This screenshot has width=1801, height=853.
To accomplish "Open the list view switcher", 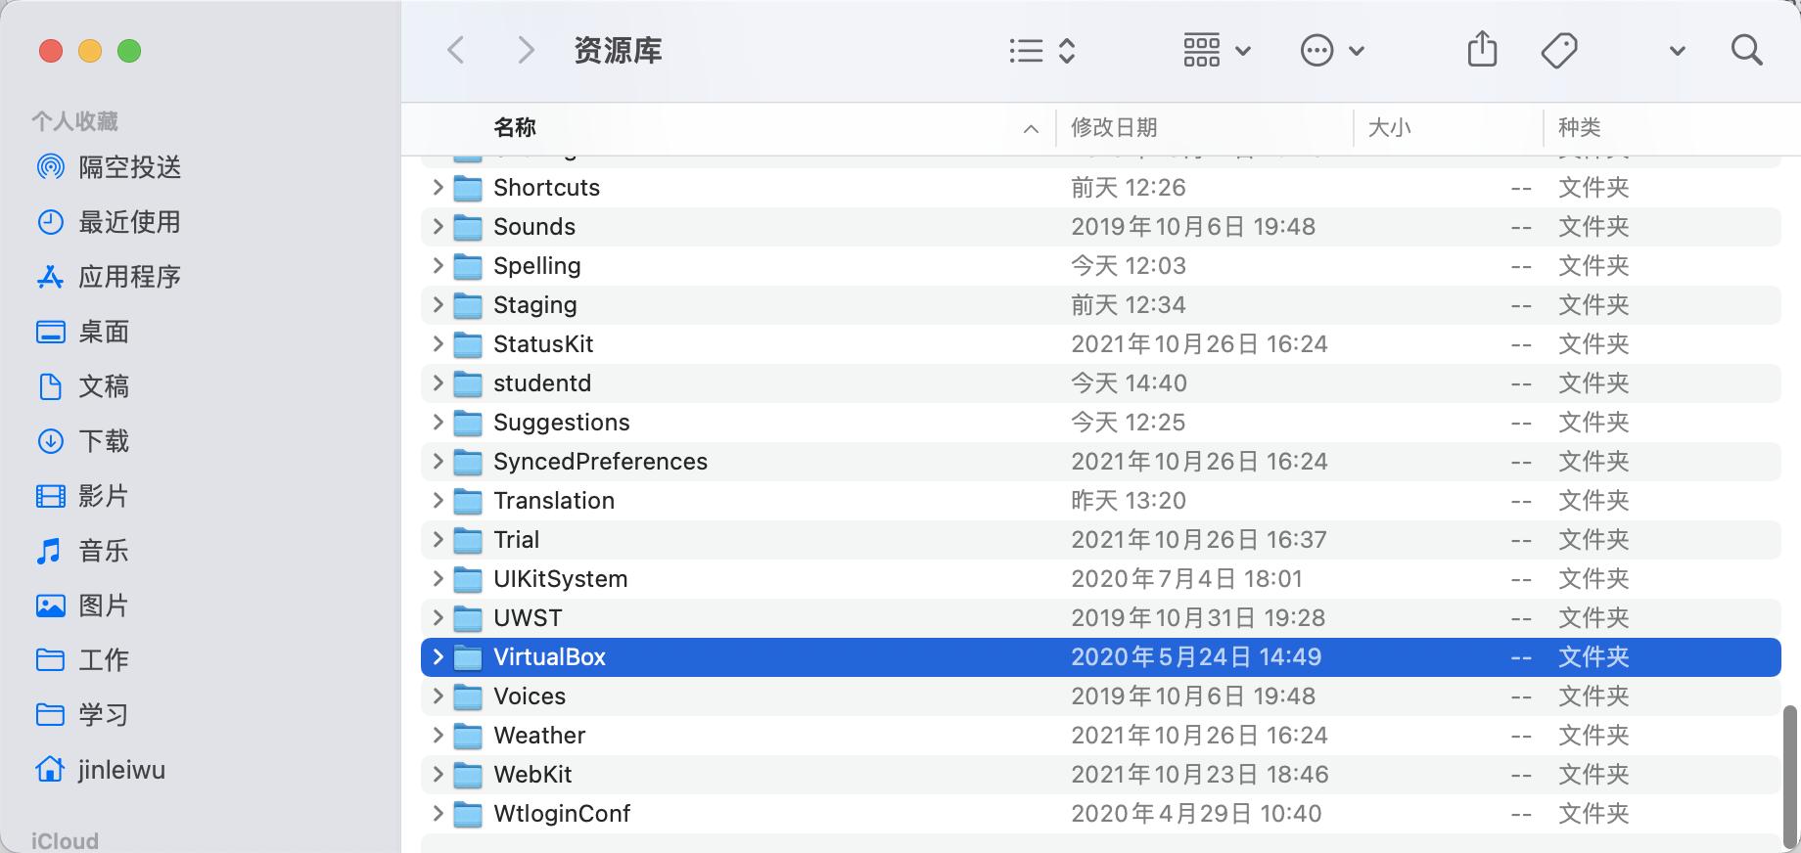I will (1042, 50).
